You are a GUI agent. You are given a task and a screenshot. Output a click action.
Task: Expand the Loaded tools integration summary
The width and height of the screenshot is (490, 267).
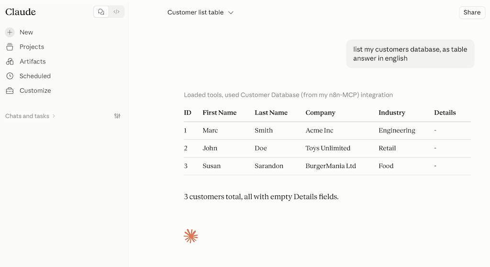(x=288, y=95)
